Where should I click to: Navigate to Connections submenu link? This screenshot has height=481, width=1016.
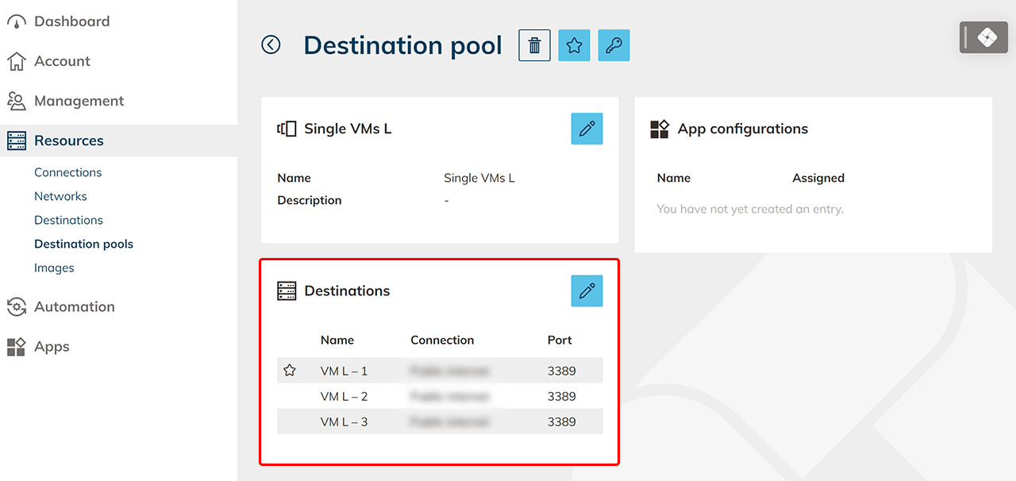(67, 172)
